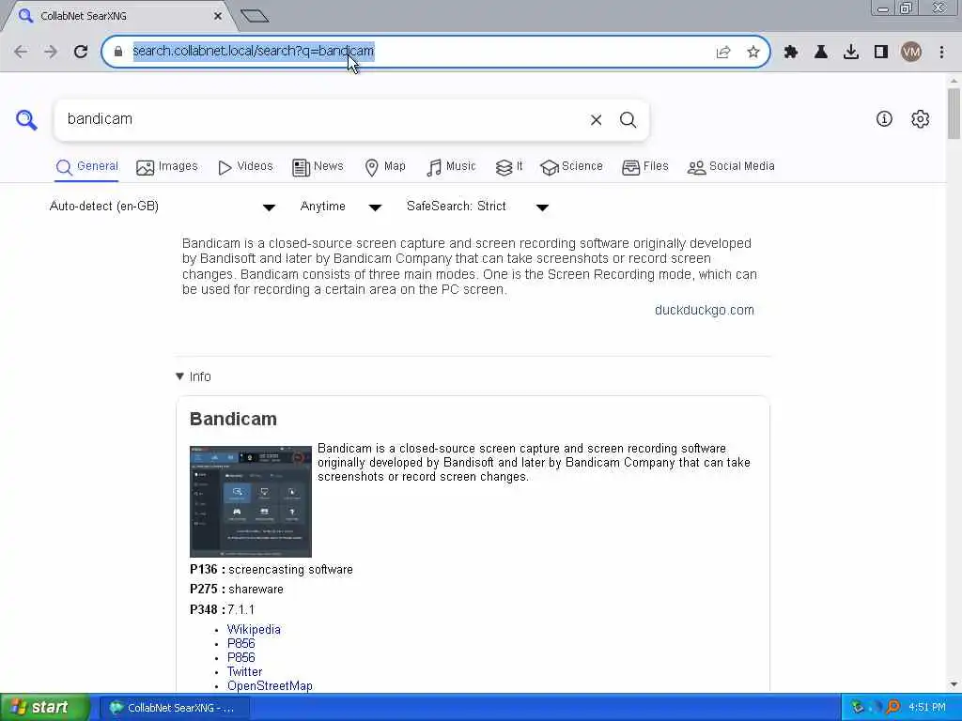Reload the page with refresh icon
The image size is (962, 721).
pyautogui.click(x=81, y=52)
